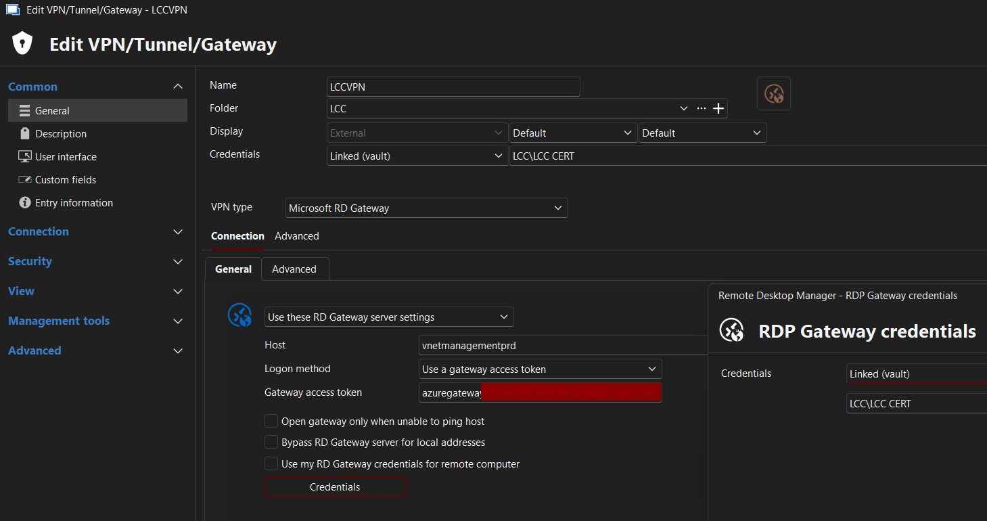Open the General section in the sidebar
Image resolution: width=987 pixels, height=521 pixels.
click(x=97, y=110)
